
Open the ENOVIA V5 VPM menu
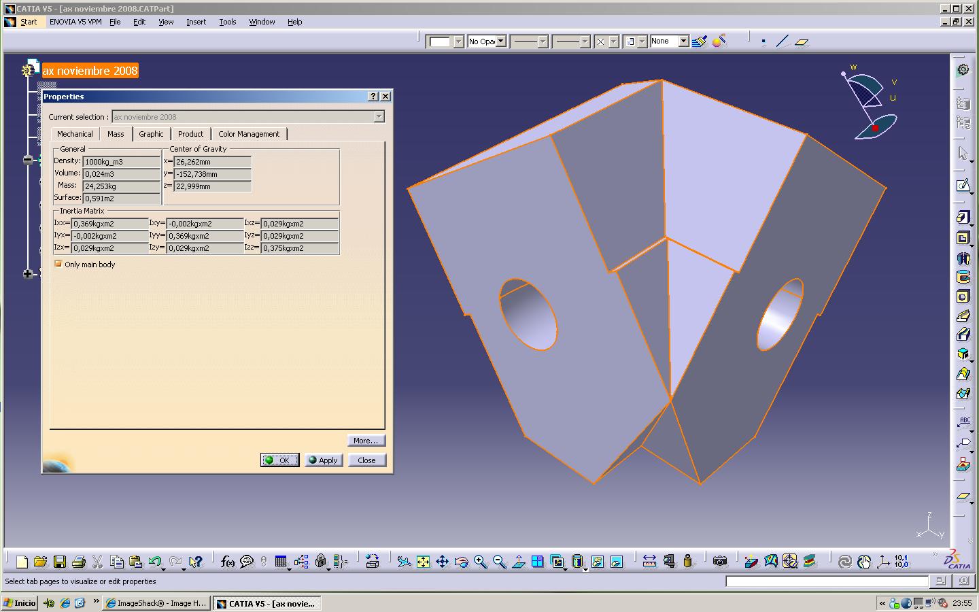[75, 22]
